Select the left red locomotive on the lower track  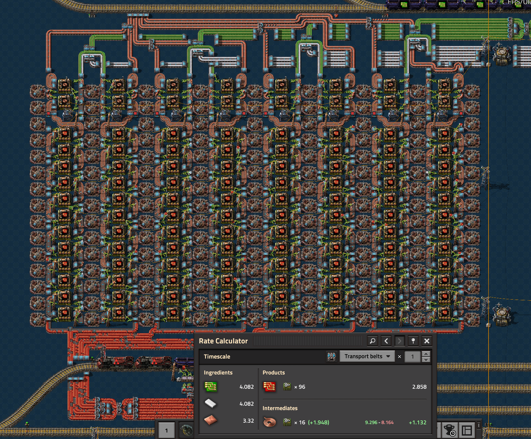coord(115,362)
